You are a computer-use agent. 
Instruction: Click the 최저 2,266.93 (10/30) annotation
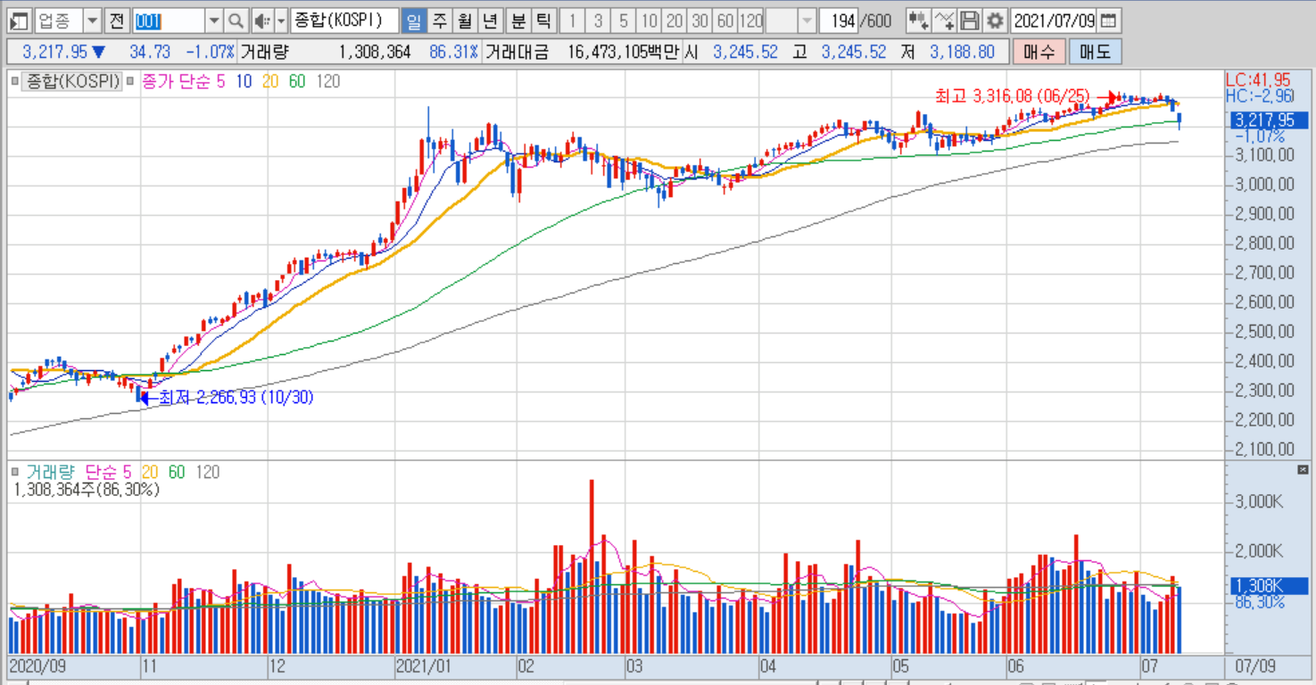236,397
